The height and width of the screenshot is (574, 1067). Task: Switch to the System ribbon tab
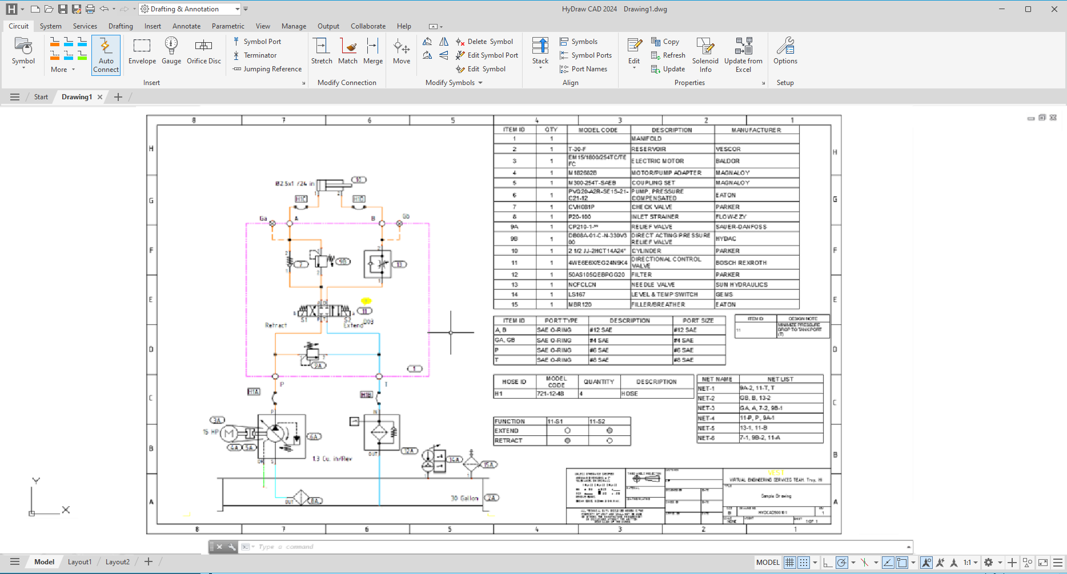50,26
